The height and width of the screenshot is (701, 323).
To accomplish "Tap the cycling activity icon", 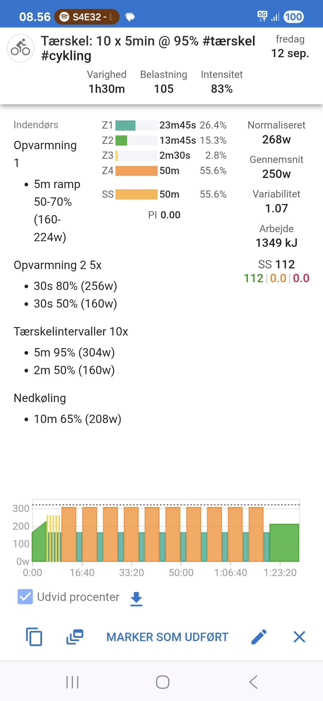I will pos(20,48).
